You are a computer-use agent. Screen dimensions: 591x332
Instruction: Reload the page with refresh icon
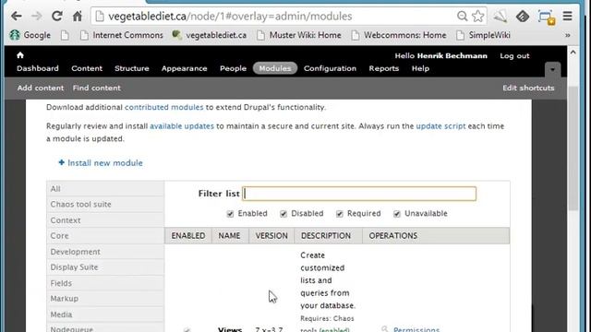click(x=57, y=17)
